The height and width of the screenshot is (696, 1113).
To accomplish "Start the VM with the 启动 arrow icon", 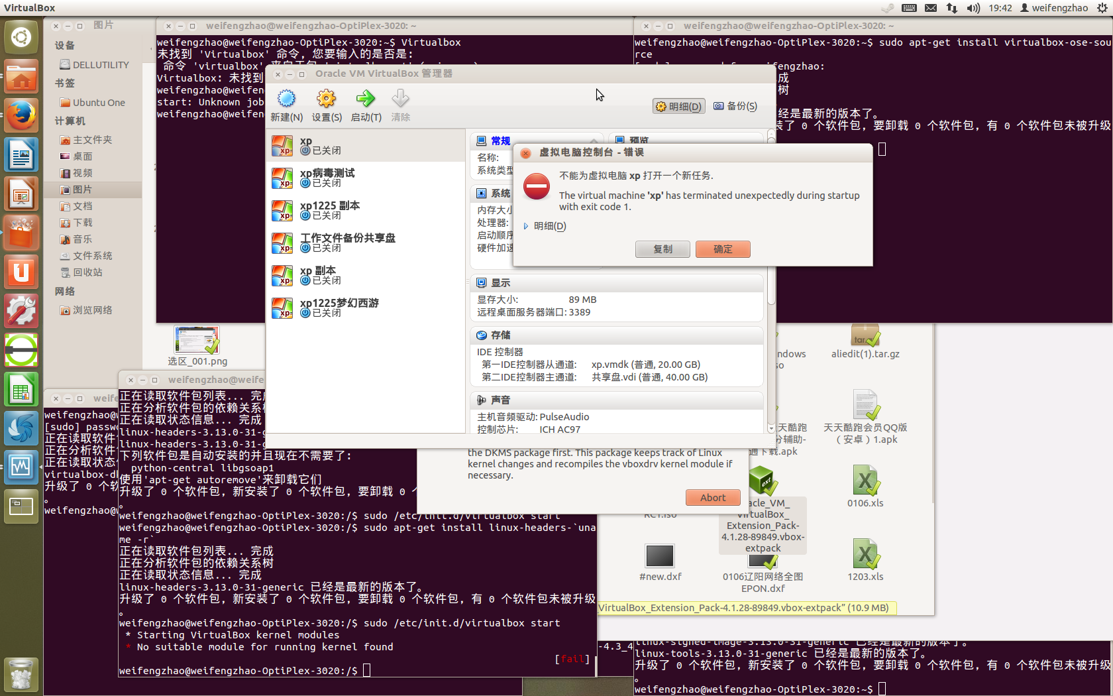I will (366, 99).
